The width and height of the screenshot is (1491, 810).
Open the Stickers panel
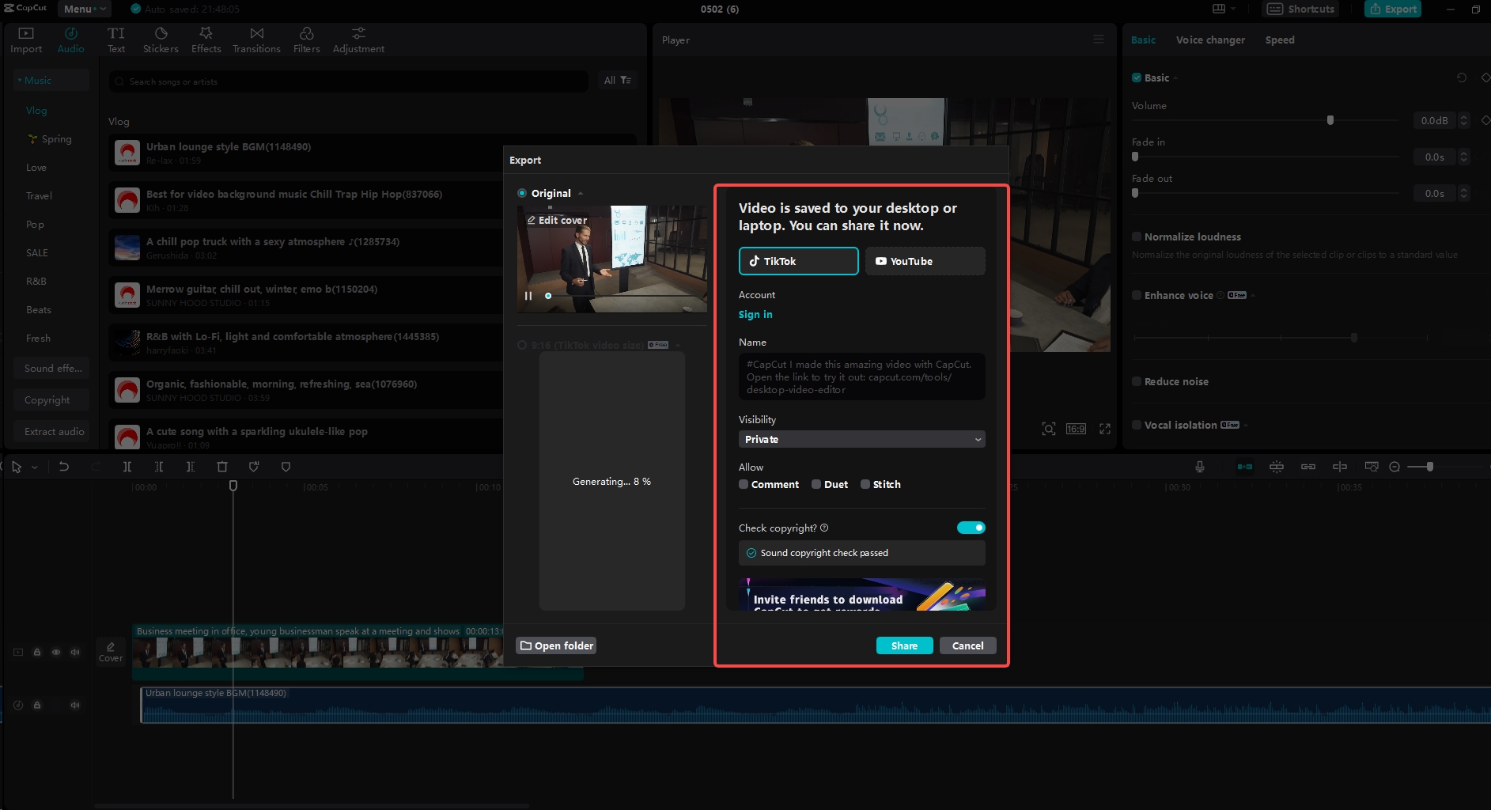point(161,40)
